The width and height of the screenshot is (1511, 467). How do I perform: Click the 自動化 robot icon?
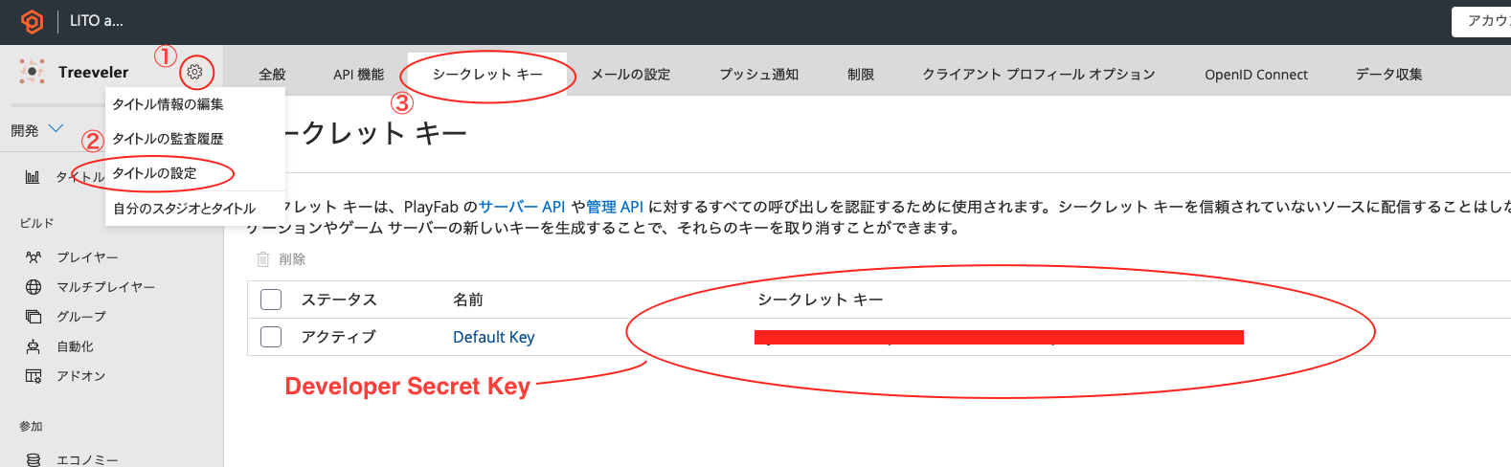[x=34, y=346]
